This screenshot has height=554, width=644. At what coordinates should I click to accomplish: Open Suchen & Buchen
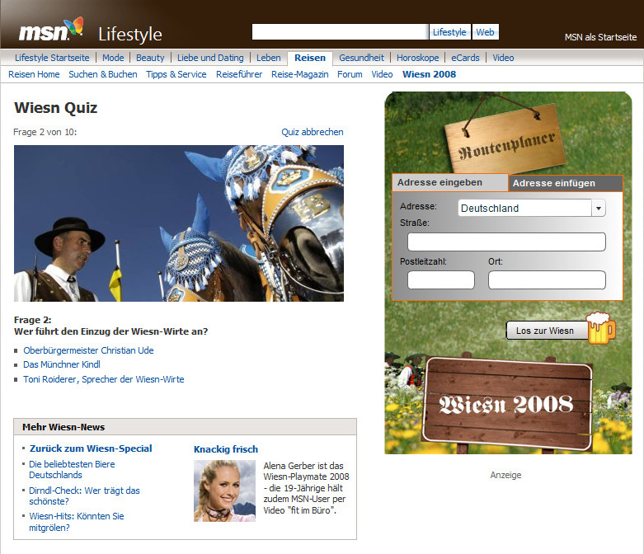coord(103,74)
